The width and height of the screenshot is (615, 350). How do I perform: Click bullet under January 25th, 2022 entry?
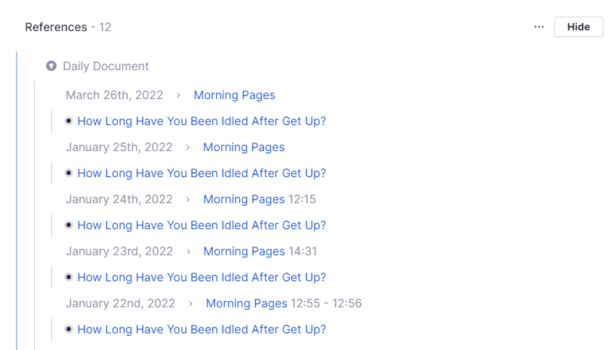[x=69, y=173]
